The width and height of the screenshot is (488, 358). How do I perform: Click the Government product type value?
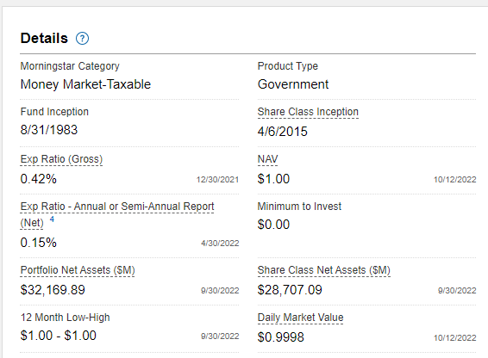(x=293, y=84)
